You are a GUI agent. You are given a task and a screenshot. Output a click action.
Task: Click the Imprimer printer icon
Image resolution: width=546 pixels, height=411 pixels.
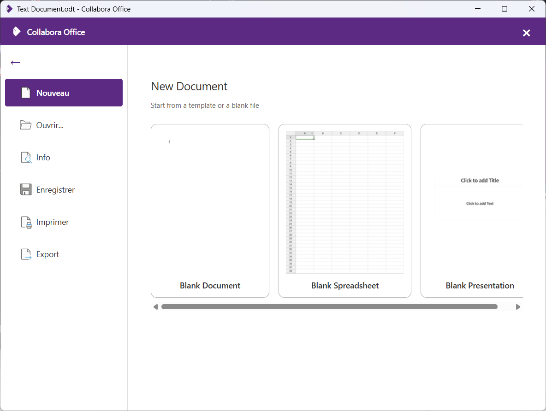point(26,222)
